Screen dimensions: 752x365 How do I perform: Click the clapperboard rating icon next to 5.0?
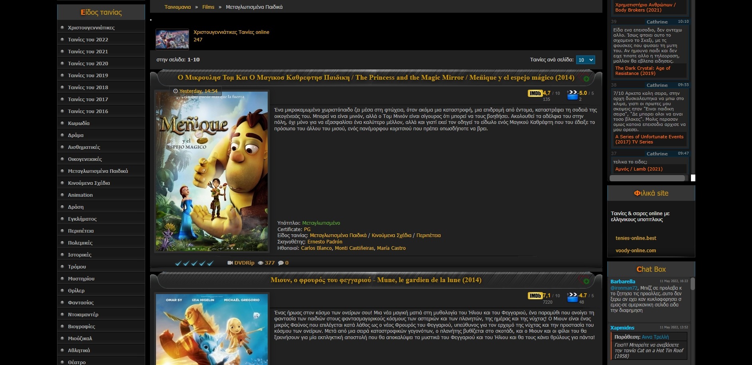[x=572, y=94]
